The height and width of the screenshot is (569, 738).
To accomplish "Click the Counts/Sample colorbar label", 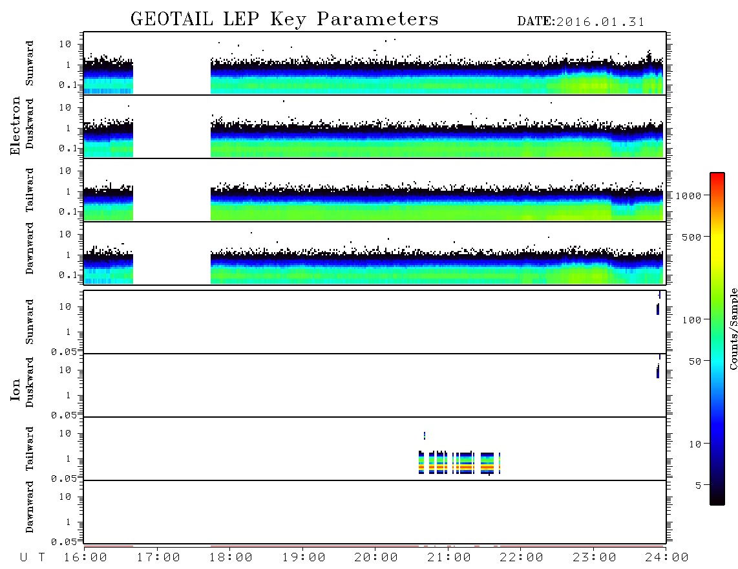I will click(733, 328).
